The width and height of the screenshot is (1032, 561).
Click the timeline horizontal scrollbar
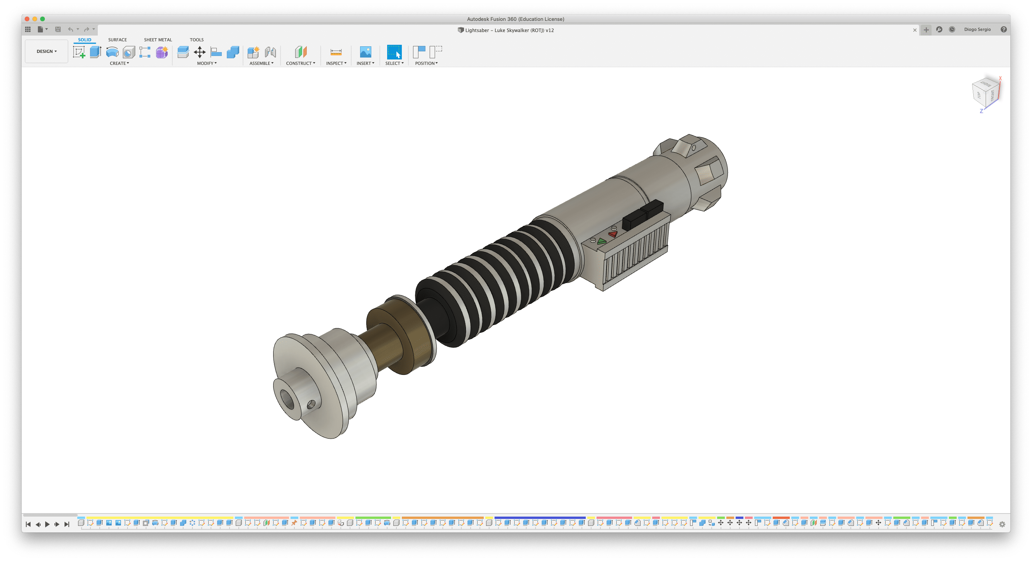point(50,515)
